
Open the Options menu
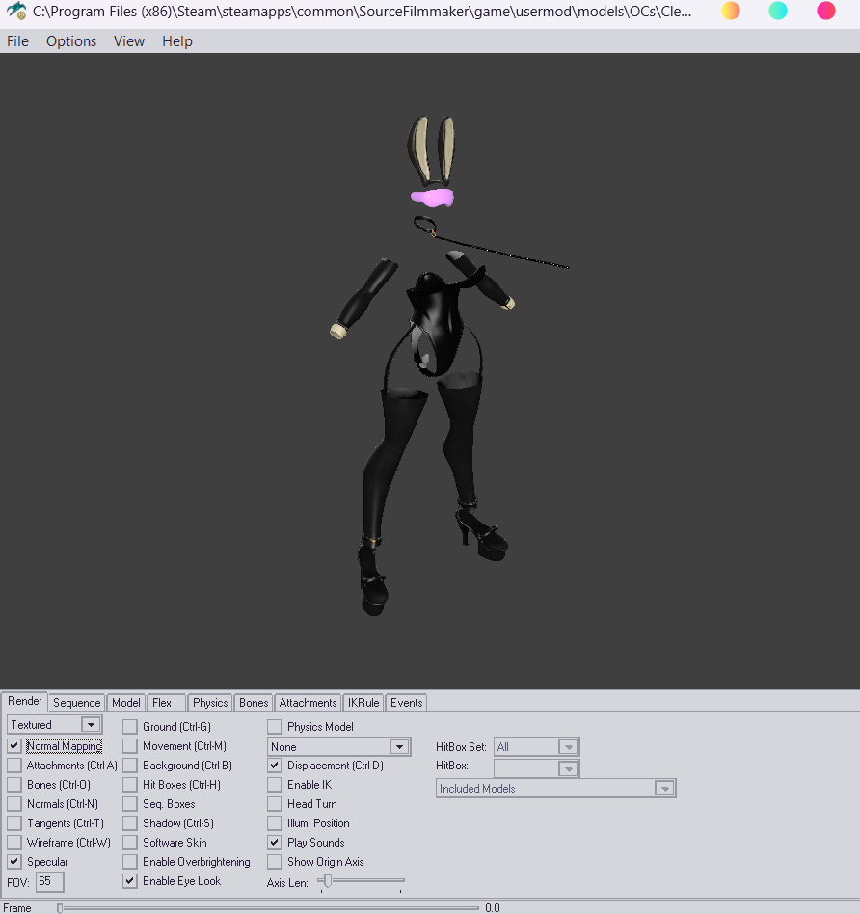coord(71,41)
